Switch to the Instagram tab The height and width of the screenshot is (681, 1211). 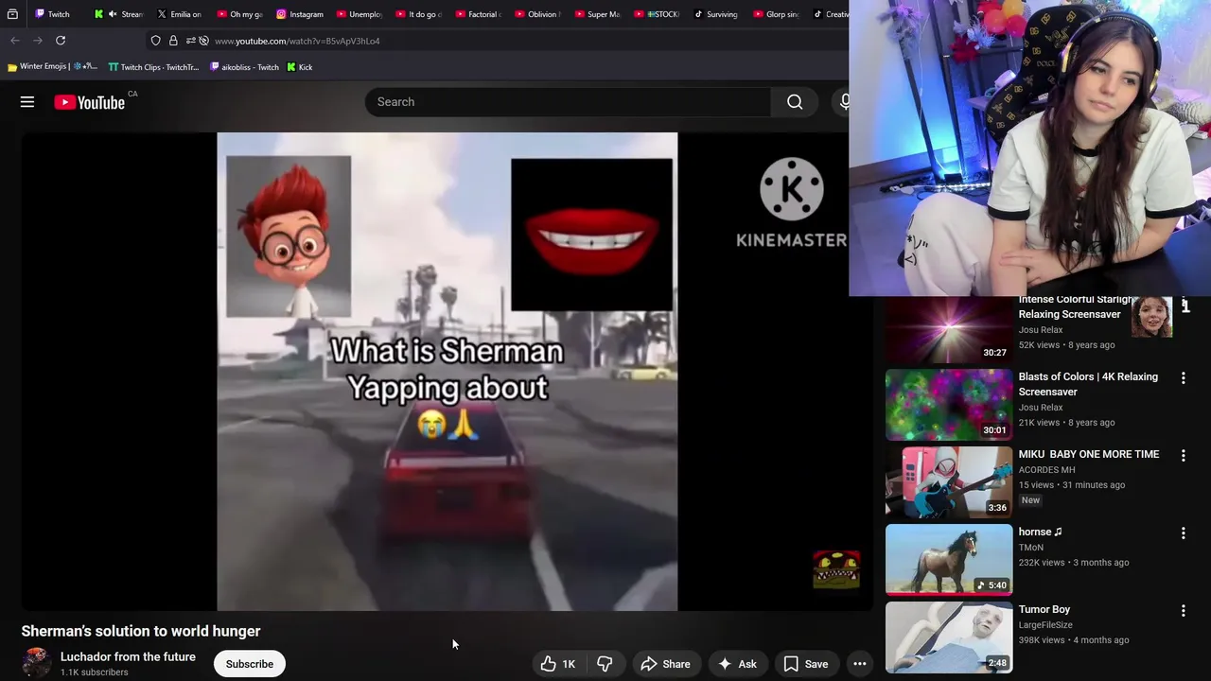(300, 14)
